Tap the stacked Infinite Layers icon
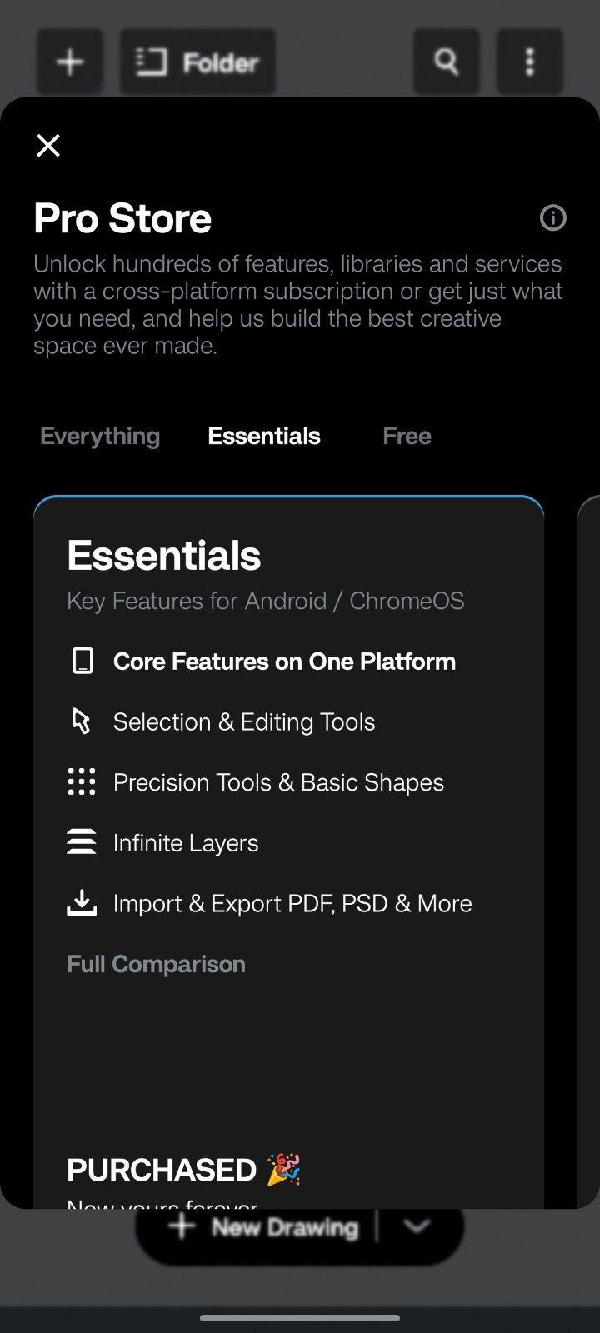Screen dimensions: 600x1333 point(82,843)
